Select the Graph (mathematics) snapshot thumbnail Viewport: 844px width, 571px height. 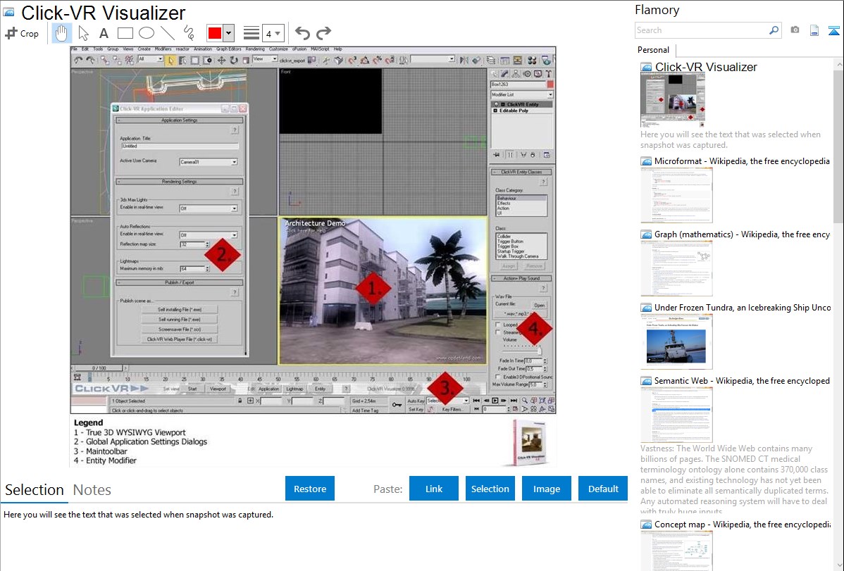[x=676, y=268]
